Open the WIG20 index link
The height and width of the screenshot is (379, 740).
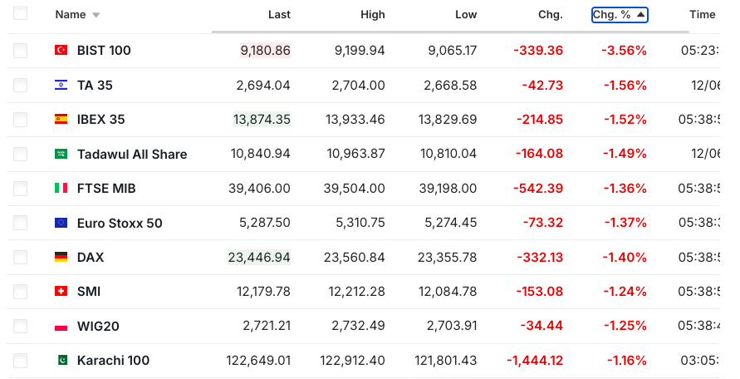(x=98, y=326)
